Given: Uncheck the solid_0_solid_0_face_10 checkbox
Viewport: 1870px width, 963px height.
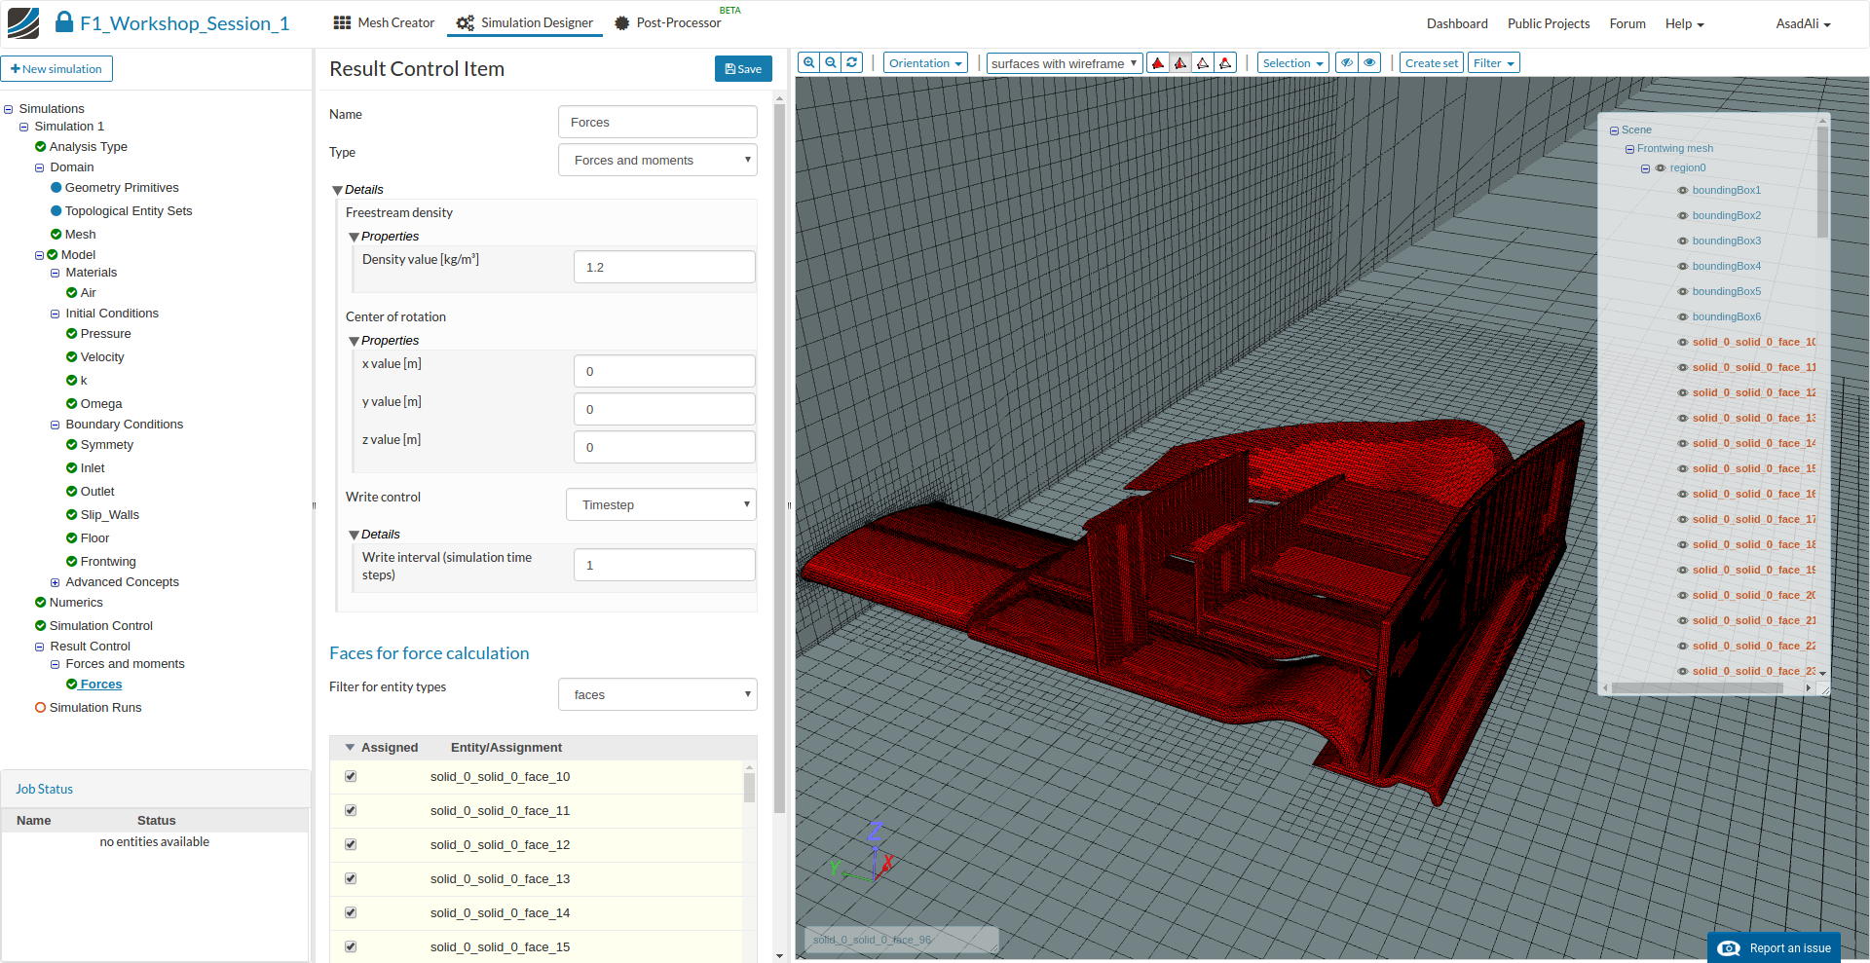Looking at the screenshot, I should pyautogui.click(x=351, y=776).
